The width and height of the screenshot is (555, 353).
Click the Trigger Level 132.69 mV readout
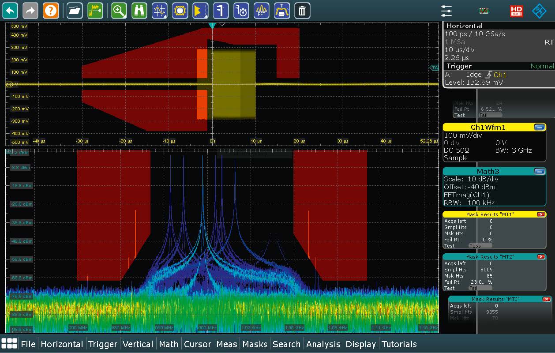pos(474,83)
